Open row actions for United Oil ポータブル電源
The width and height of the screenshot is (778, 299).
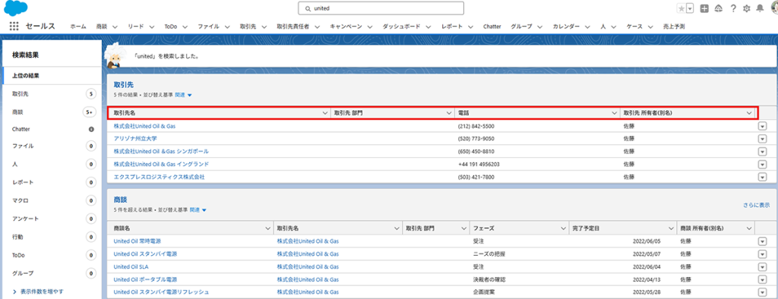click(x=762, y=279)
